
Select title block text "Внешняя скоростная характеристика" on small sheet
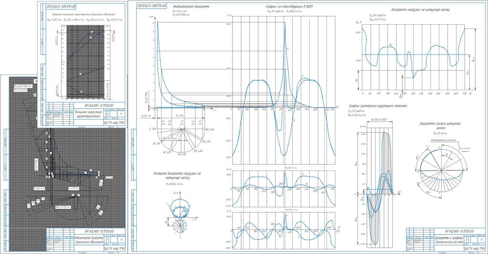[88, 114]
